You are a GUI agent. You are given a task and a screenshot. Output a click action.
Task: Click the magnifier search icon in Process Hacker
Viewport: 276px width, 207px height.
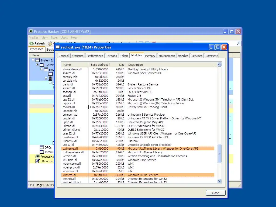[x=239, y=43]
